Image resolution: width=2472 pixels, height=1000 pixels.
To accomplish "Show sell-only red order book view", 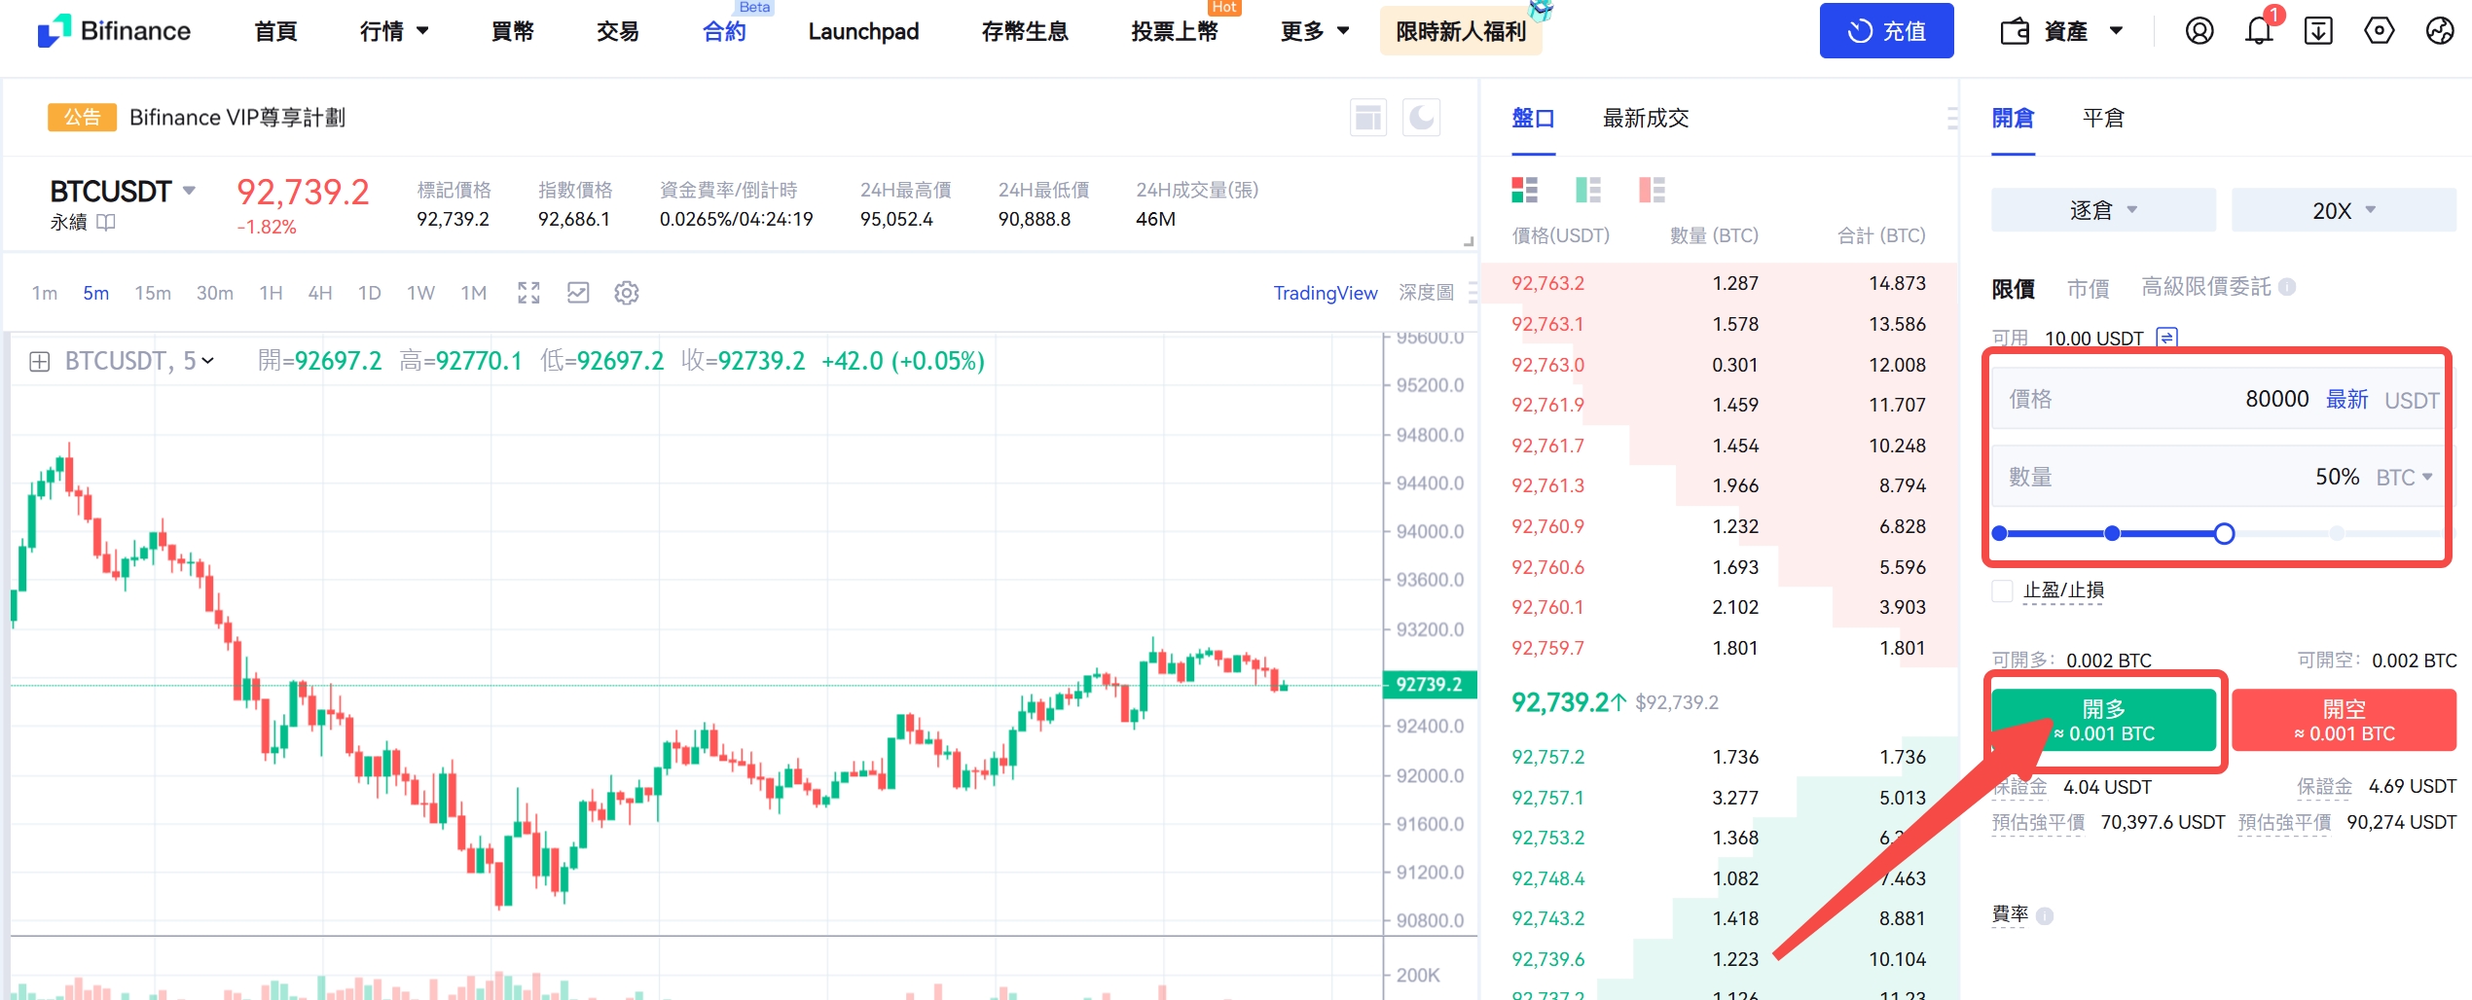I will 1652,190.
